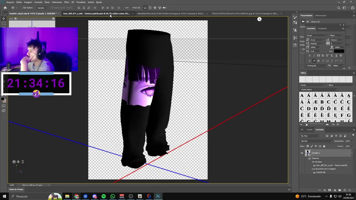Viewport: 356px width, 200px height.
Task: Open the three-dots more options in options bar
Action: [127, 8]
